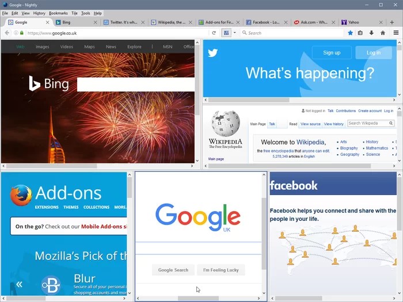Open a new tab with plus button
The height and width of the screenshot is (302, 403).
pos(392,22)
